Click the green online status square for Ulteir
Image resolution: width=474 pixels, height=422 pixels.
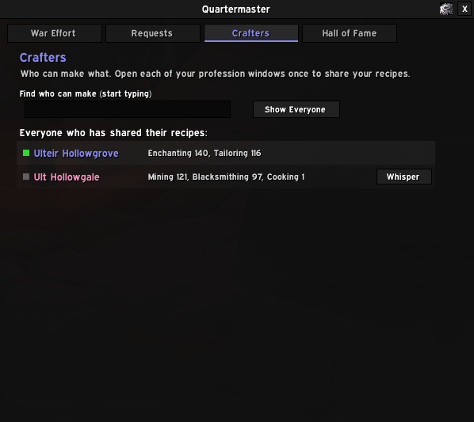click(26, 153)
